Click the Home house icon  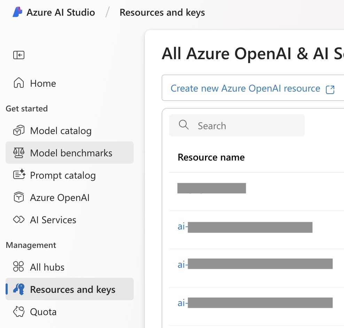pyautogui.click(x=19, y=83)
